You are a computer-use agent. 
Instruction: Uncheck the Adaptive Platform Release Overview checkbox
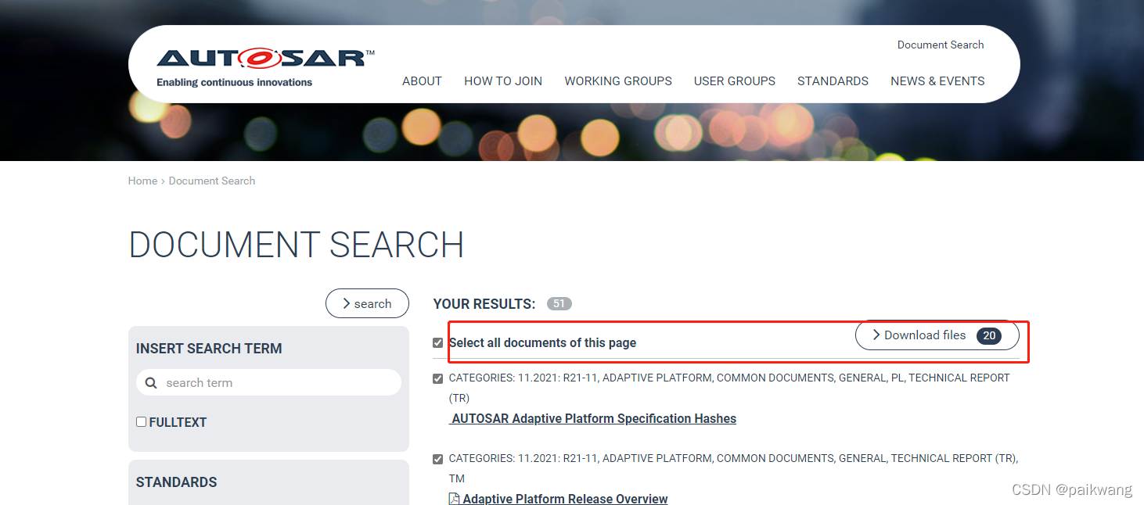coord(437,459)
